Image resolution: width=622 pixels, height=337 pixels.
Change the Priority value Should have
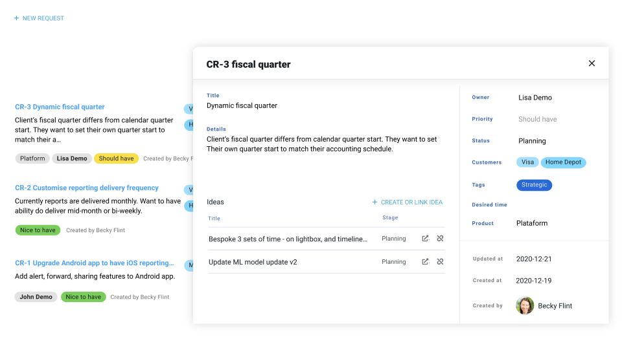pyautogui.click(x=537, y=119)
